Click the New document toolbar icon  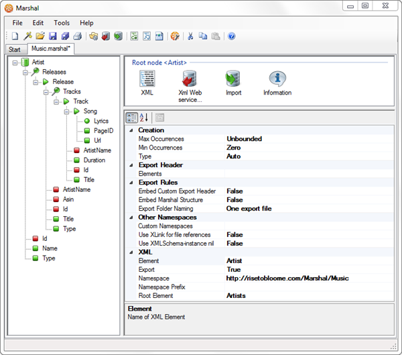point(15,36)
